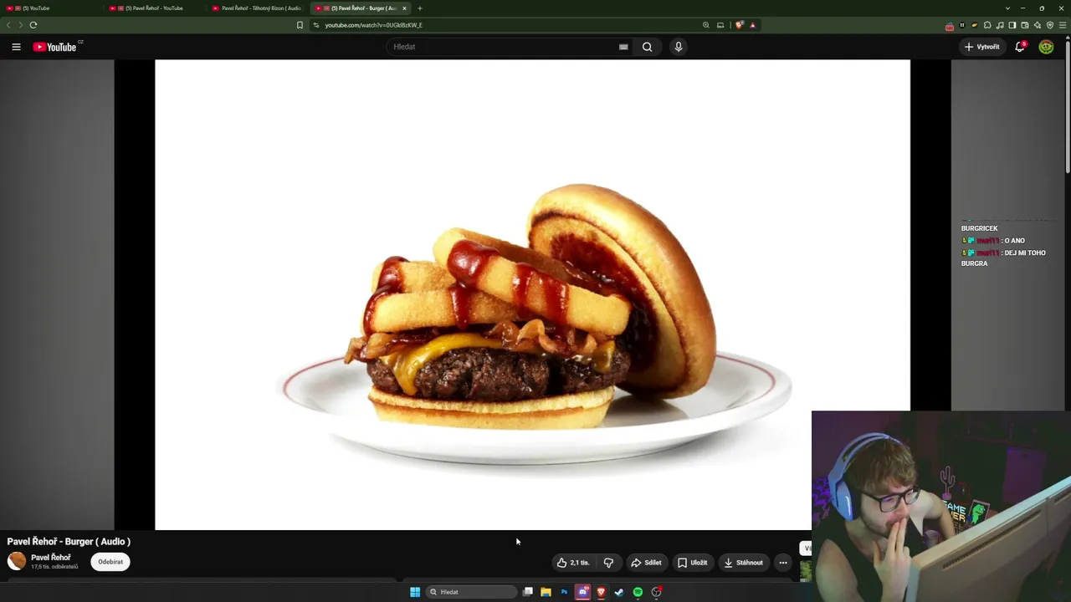Open a new browser tab with plus

(x=420, y=8)
